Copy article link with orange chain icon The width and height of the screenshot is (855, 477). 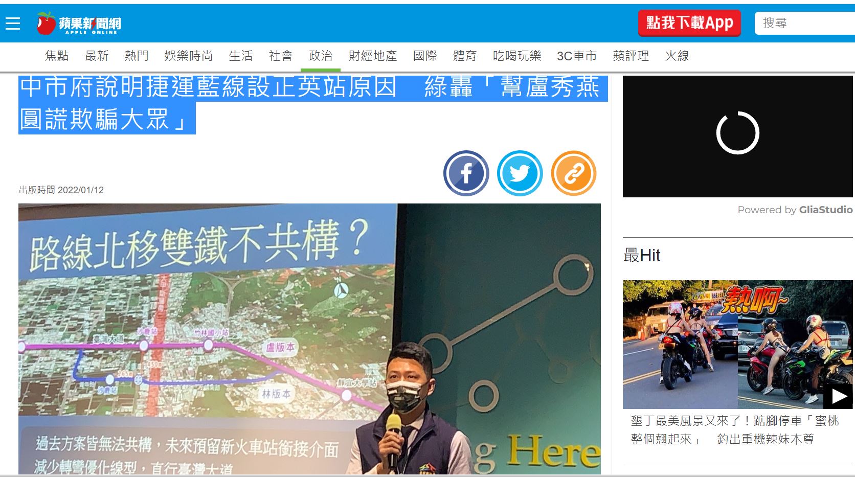[x=574, y=173]
